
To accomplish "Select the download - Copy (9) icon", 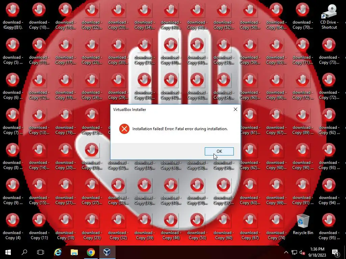I will pos(13,192).
